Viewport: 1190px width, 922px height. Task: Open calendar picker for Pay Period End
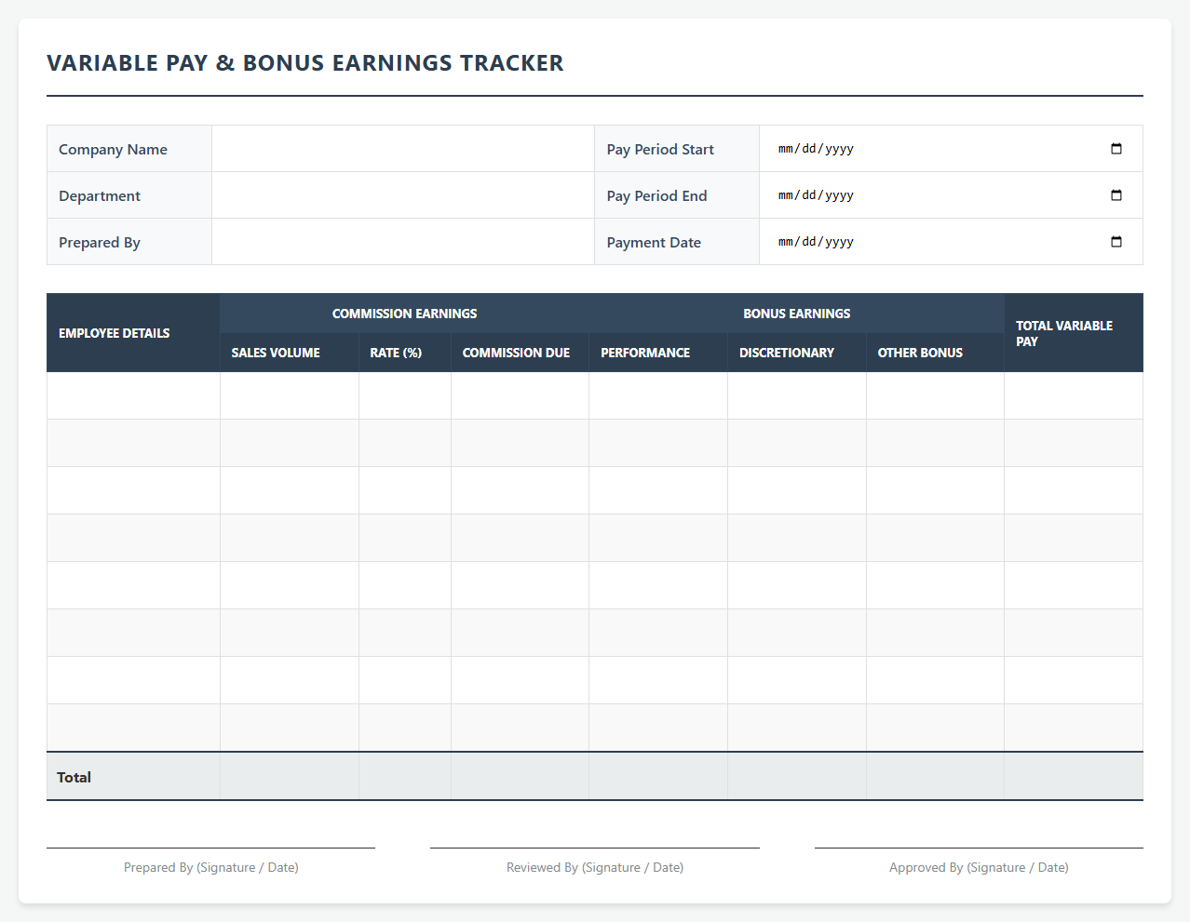1116,195
